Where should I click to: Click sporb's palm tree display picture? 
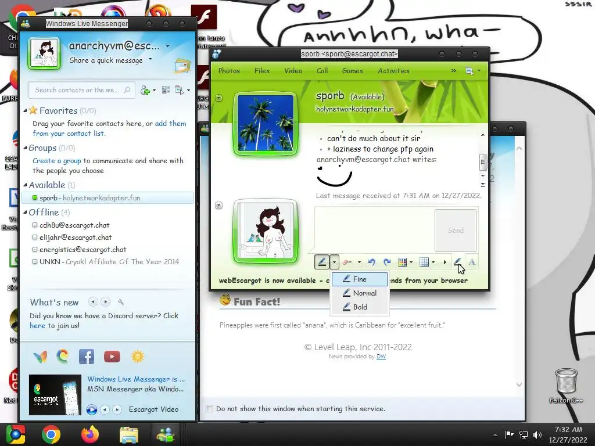pos(266,123)
